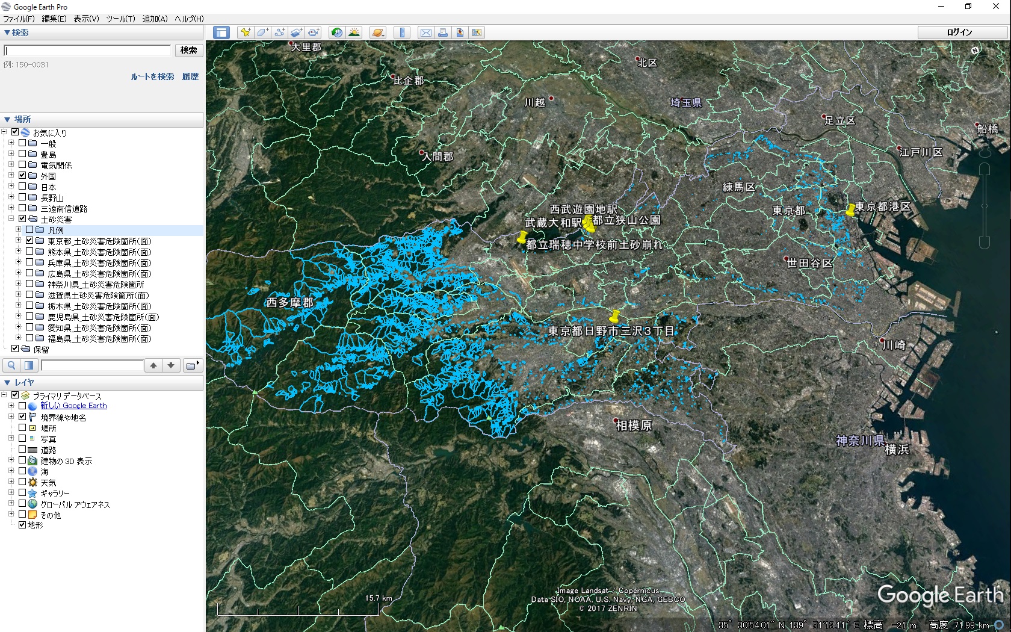Screen dimensions: 1011x632
Task: Click the 検索 search button
Action: pos(188,50)
